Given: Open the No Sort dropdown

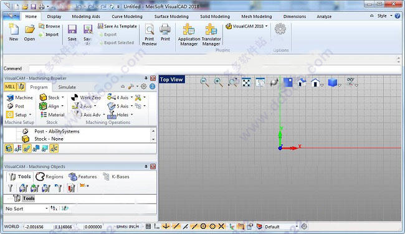Looking at the screenshot, I should click(27, 208).
